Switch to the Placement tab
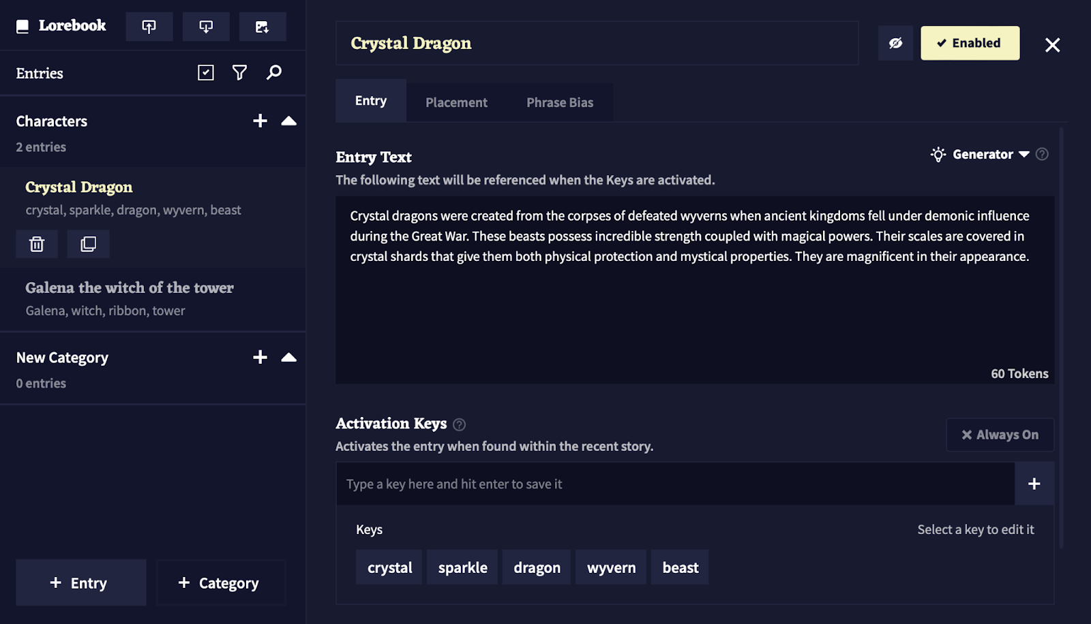Screen dimensions: 1091x624 pyautogui.click(x=456, y=102)
